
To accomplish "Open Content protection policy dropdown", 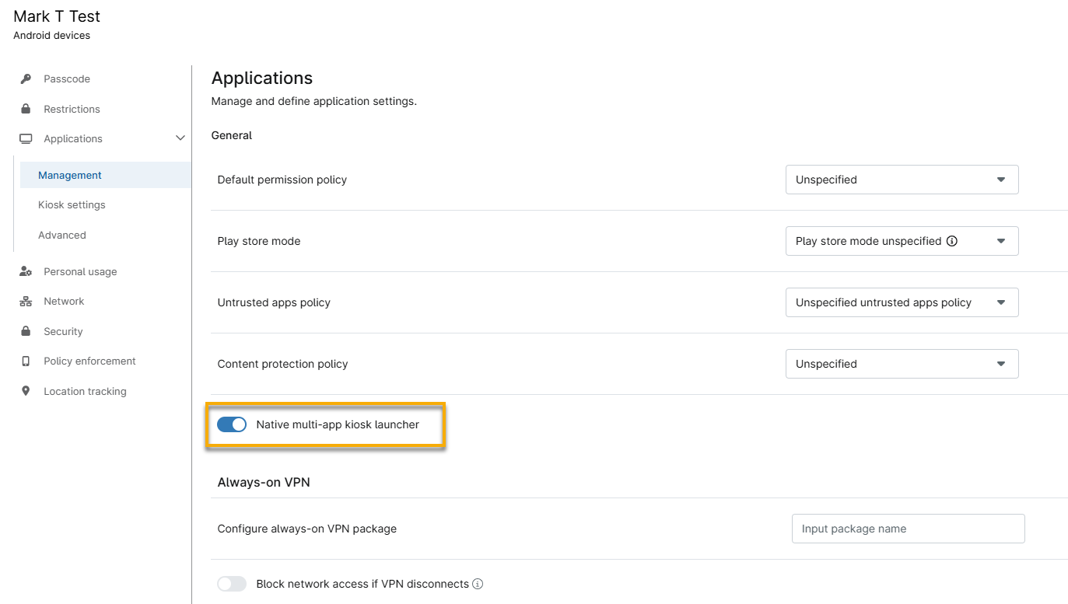I will click(902, 364).
